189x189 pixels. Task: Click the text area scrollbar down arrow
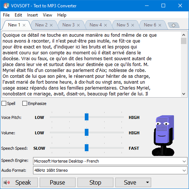point(183,94)
